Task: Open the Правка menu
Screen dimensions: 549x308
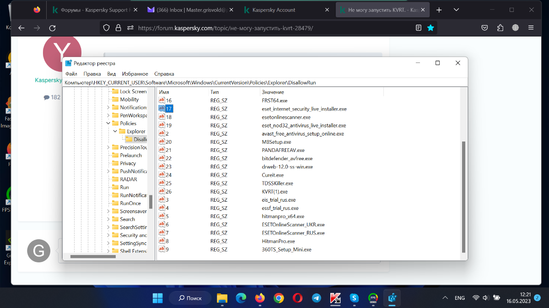Action: pyautogui.click(x=92, y=74)
